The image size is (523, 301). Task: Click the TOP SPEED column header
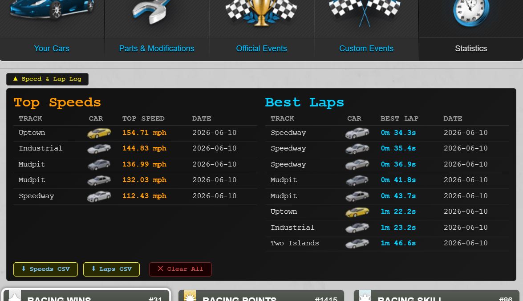coord(143,119)
